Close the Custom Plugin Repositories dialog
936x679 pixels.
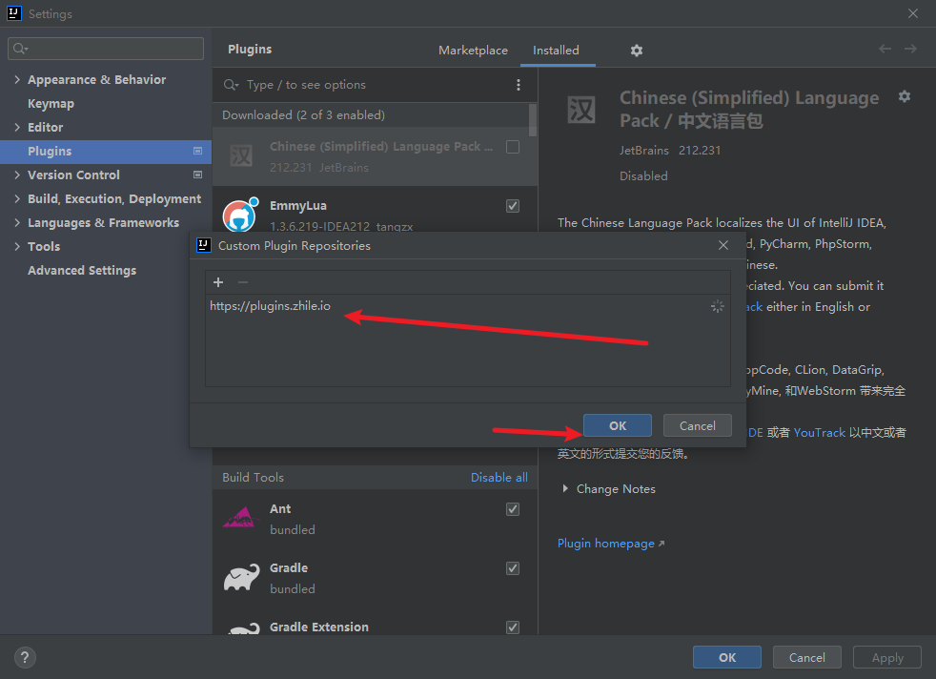723,245
